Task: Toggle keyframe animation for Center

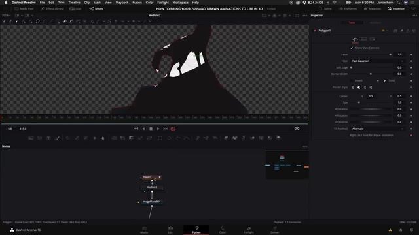Action: (x=411, y=96)
